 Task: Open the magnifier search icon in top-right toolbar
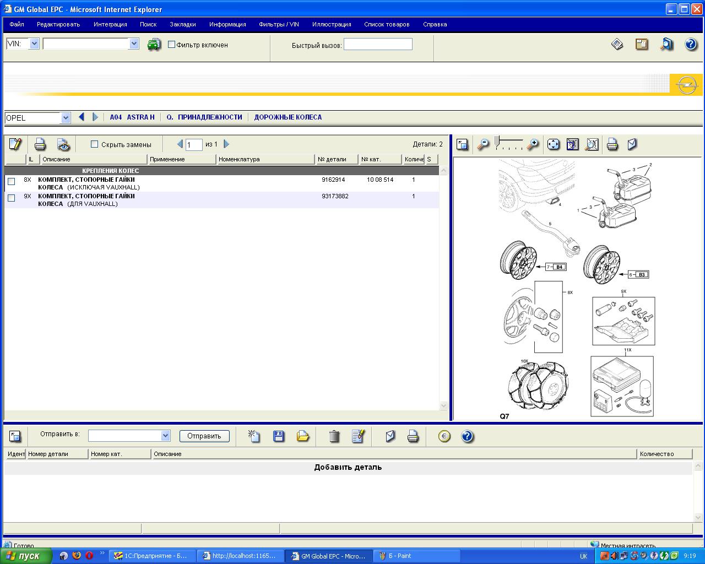point(666,44)
